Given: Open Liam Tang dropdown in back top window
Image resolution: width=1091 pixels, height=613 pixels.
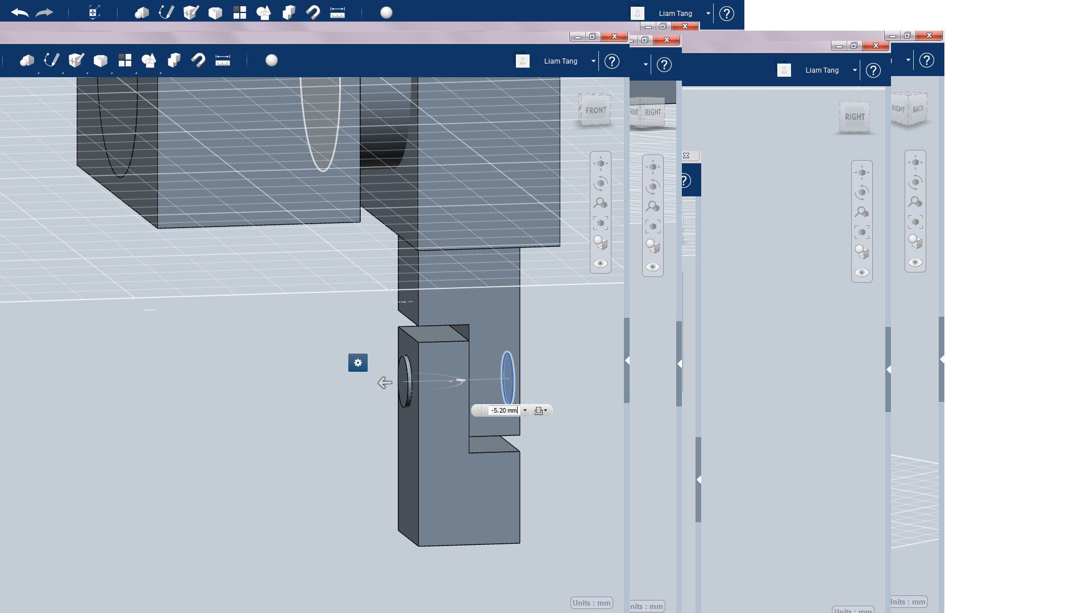Looking at the screenshot, I should 708,13.
